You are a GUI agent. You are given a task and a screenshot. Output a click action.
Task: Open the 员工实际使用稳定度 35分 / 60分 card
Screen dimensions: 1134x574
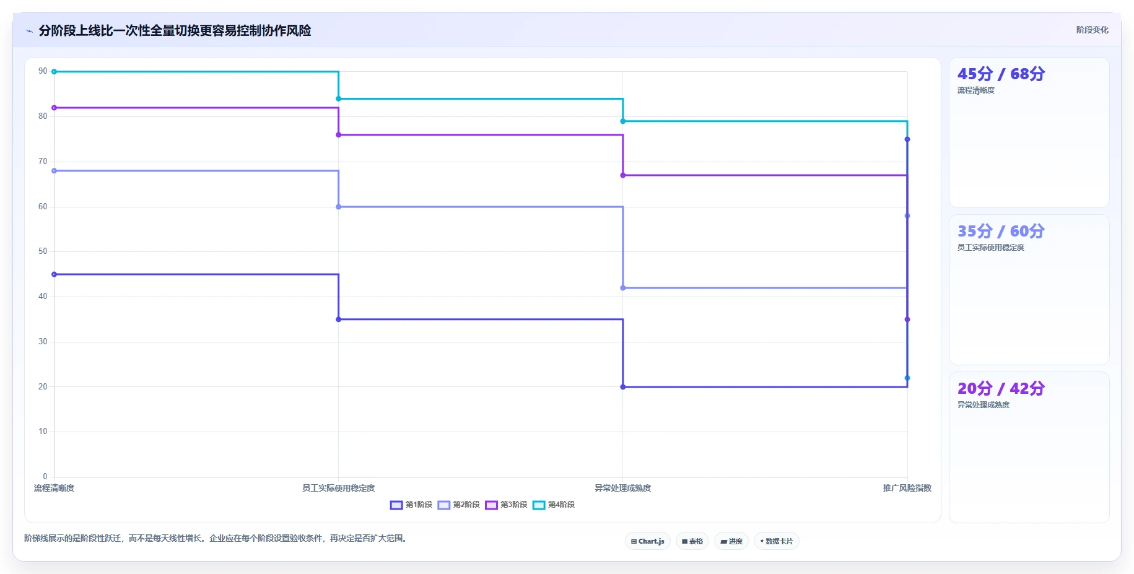(1029, 290)
